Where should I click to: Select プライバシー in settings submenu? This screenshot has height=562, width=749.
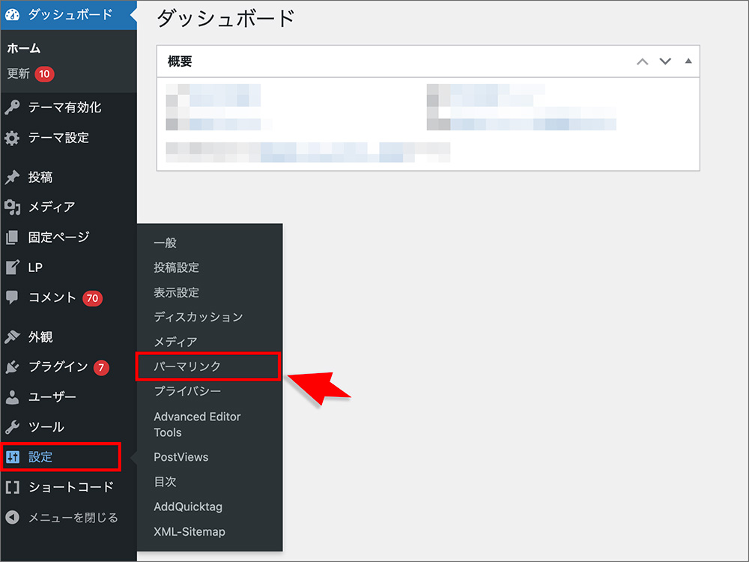(x=187, y=391)
